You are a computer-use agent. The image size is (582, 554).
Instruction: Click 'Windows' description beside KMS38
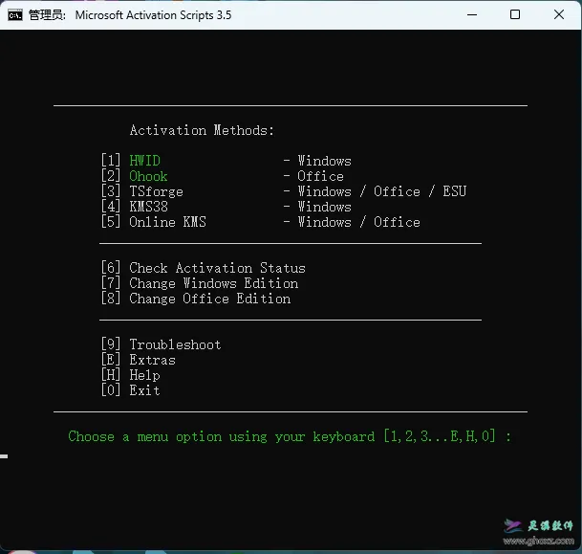pyautogui.click(x=324, y=207)
